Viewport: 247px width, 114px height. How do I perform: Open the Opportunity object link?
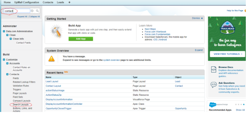click(181, 108)
